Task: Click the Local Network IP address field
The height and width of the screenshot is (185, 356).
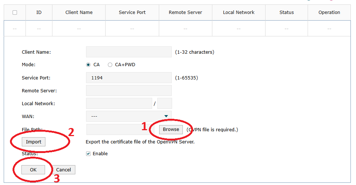Action: [119, 103]
